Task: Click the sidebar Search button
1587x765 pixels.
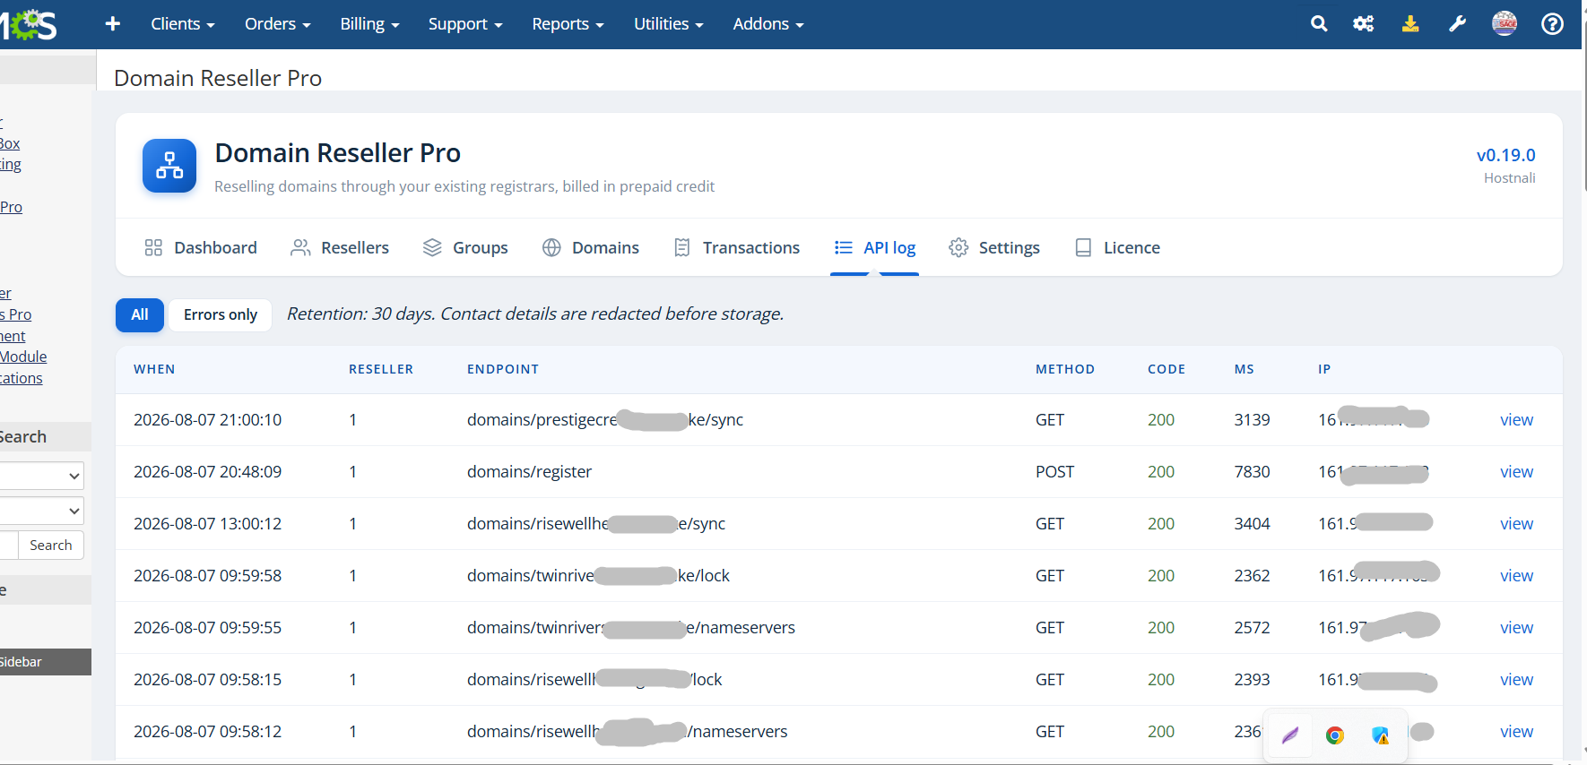Action: pyautogui.click(x=51, y=546)
